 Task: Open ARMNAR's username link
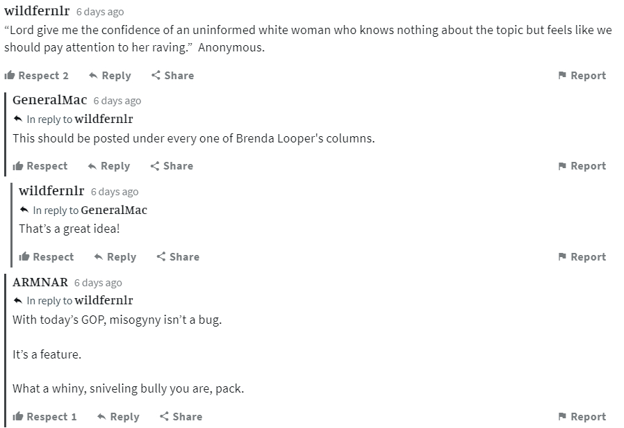click(x=40, y=281)
